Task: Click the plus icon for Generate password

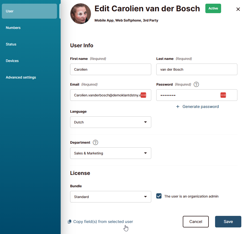Action: coord(178,107)
